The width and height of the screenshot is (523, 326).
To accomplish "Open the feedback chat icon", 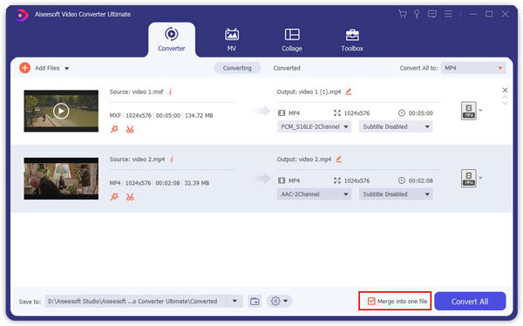I will point(432,14).
